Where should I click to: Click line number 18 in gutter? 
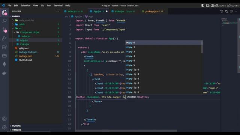coord(69,97)
